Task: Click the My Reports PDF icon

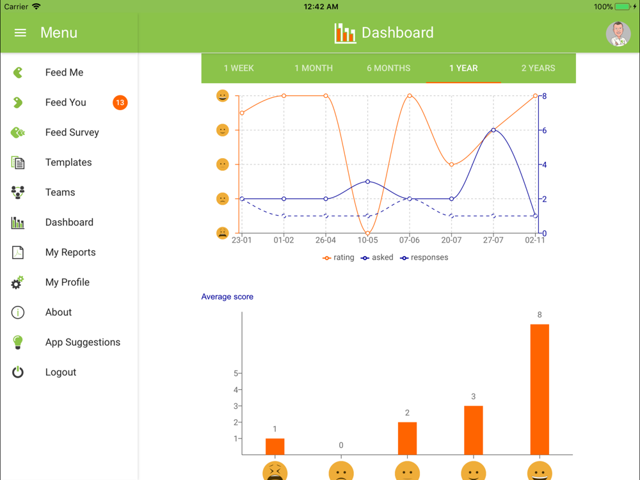Action: point(17,252)
